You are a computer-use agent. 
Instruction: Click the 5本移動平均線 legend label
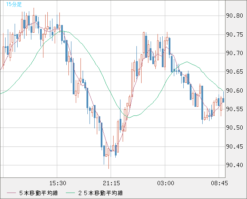(39, 193)
